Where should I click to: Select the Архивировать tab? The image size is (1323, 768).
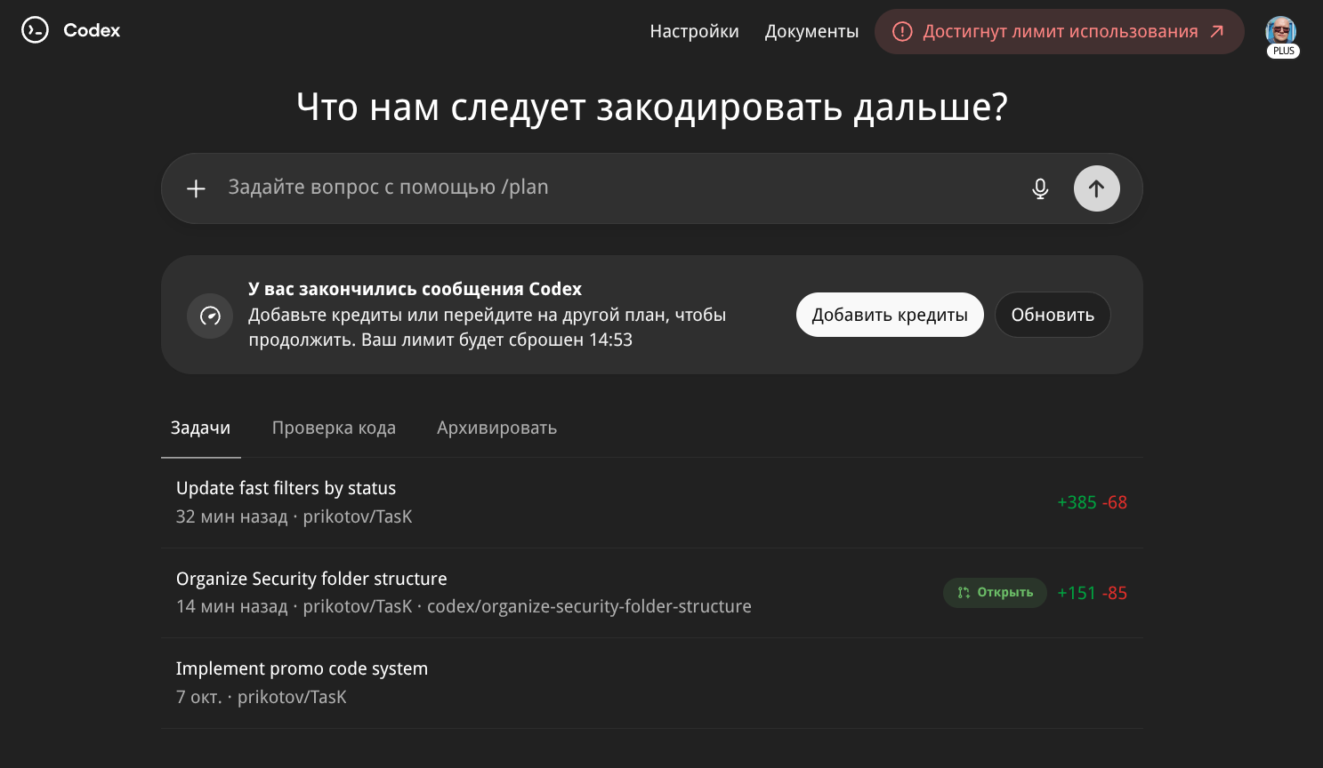click(x=496, y=428)
